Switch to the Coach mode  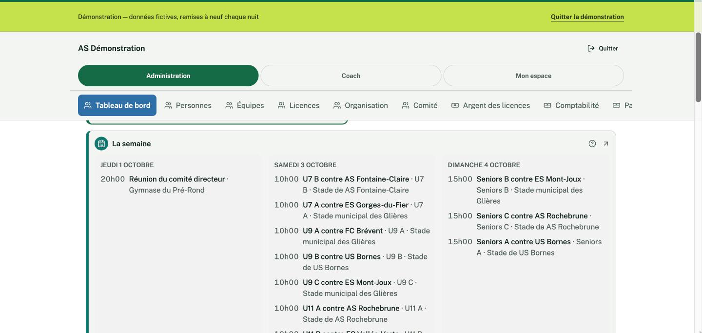tap(351, 76)
